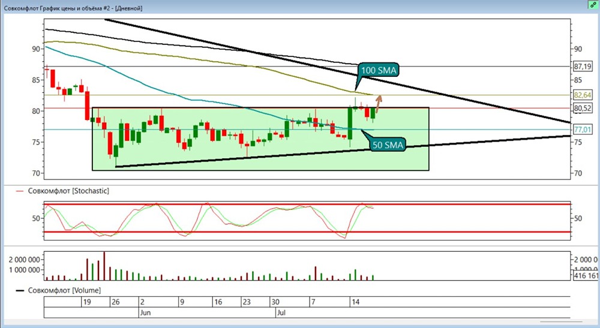Click the 50 label on right stochastic axis
600x328 pixels.
(x=578, y=219)
